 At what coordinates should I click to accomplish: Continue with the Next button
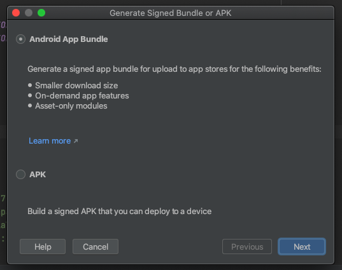click(x=302, y=246)
